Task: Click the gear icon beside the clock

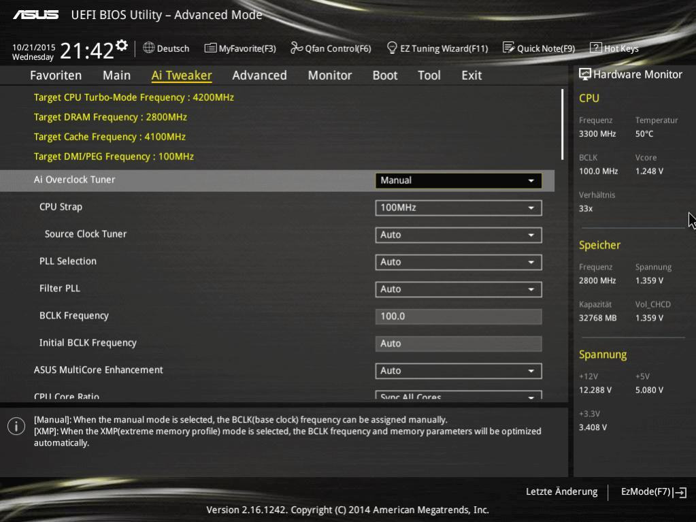Action: point(121,46)
